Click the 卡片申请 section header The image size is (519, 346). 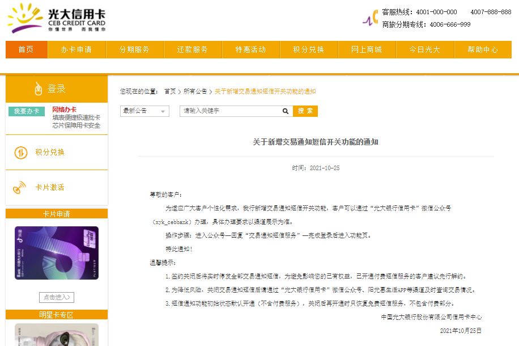coord(57,214)
